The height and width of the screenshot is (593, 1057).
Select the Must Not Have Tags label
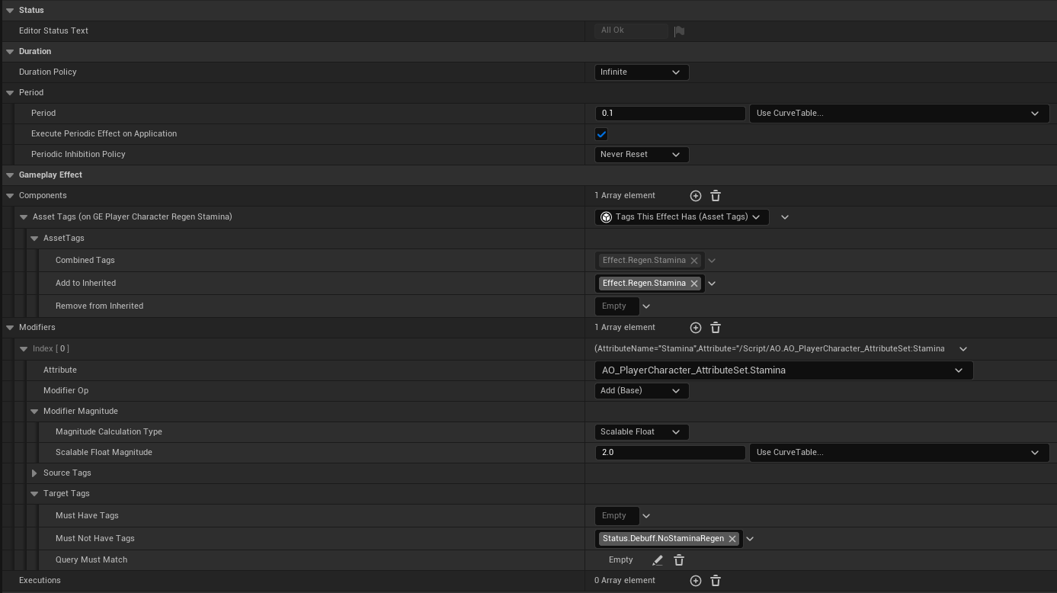95,539
